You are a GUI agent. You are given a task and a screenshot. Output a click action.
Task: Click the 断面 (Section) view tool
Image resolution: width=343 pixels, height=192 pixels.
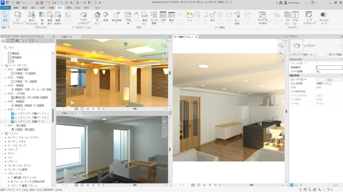(105, 17)
